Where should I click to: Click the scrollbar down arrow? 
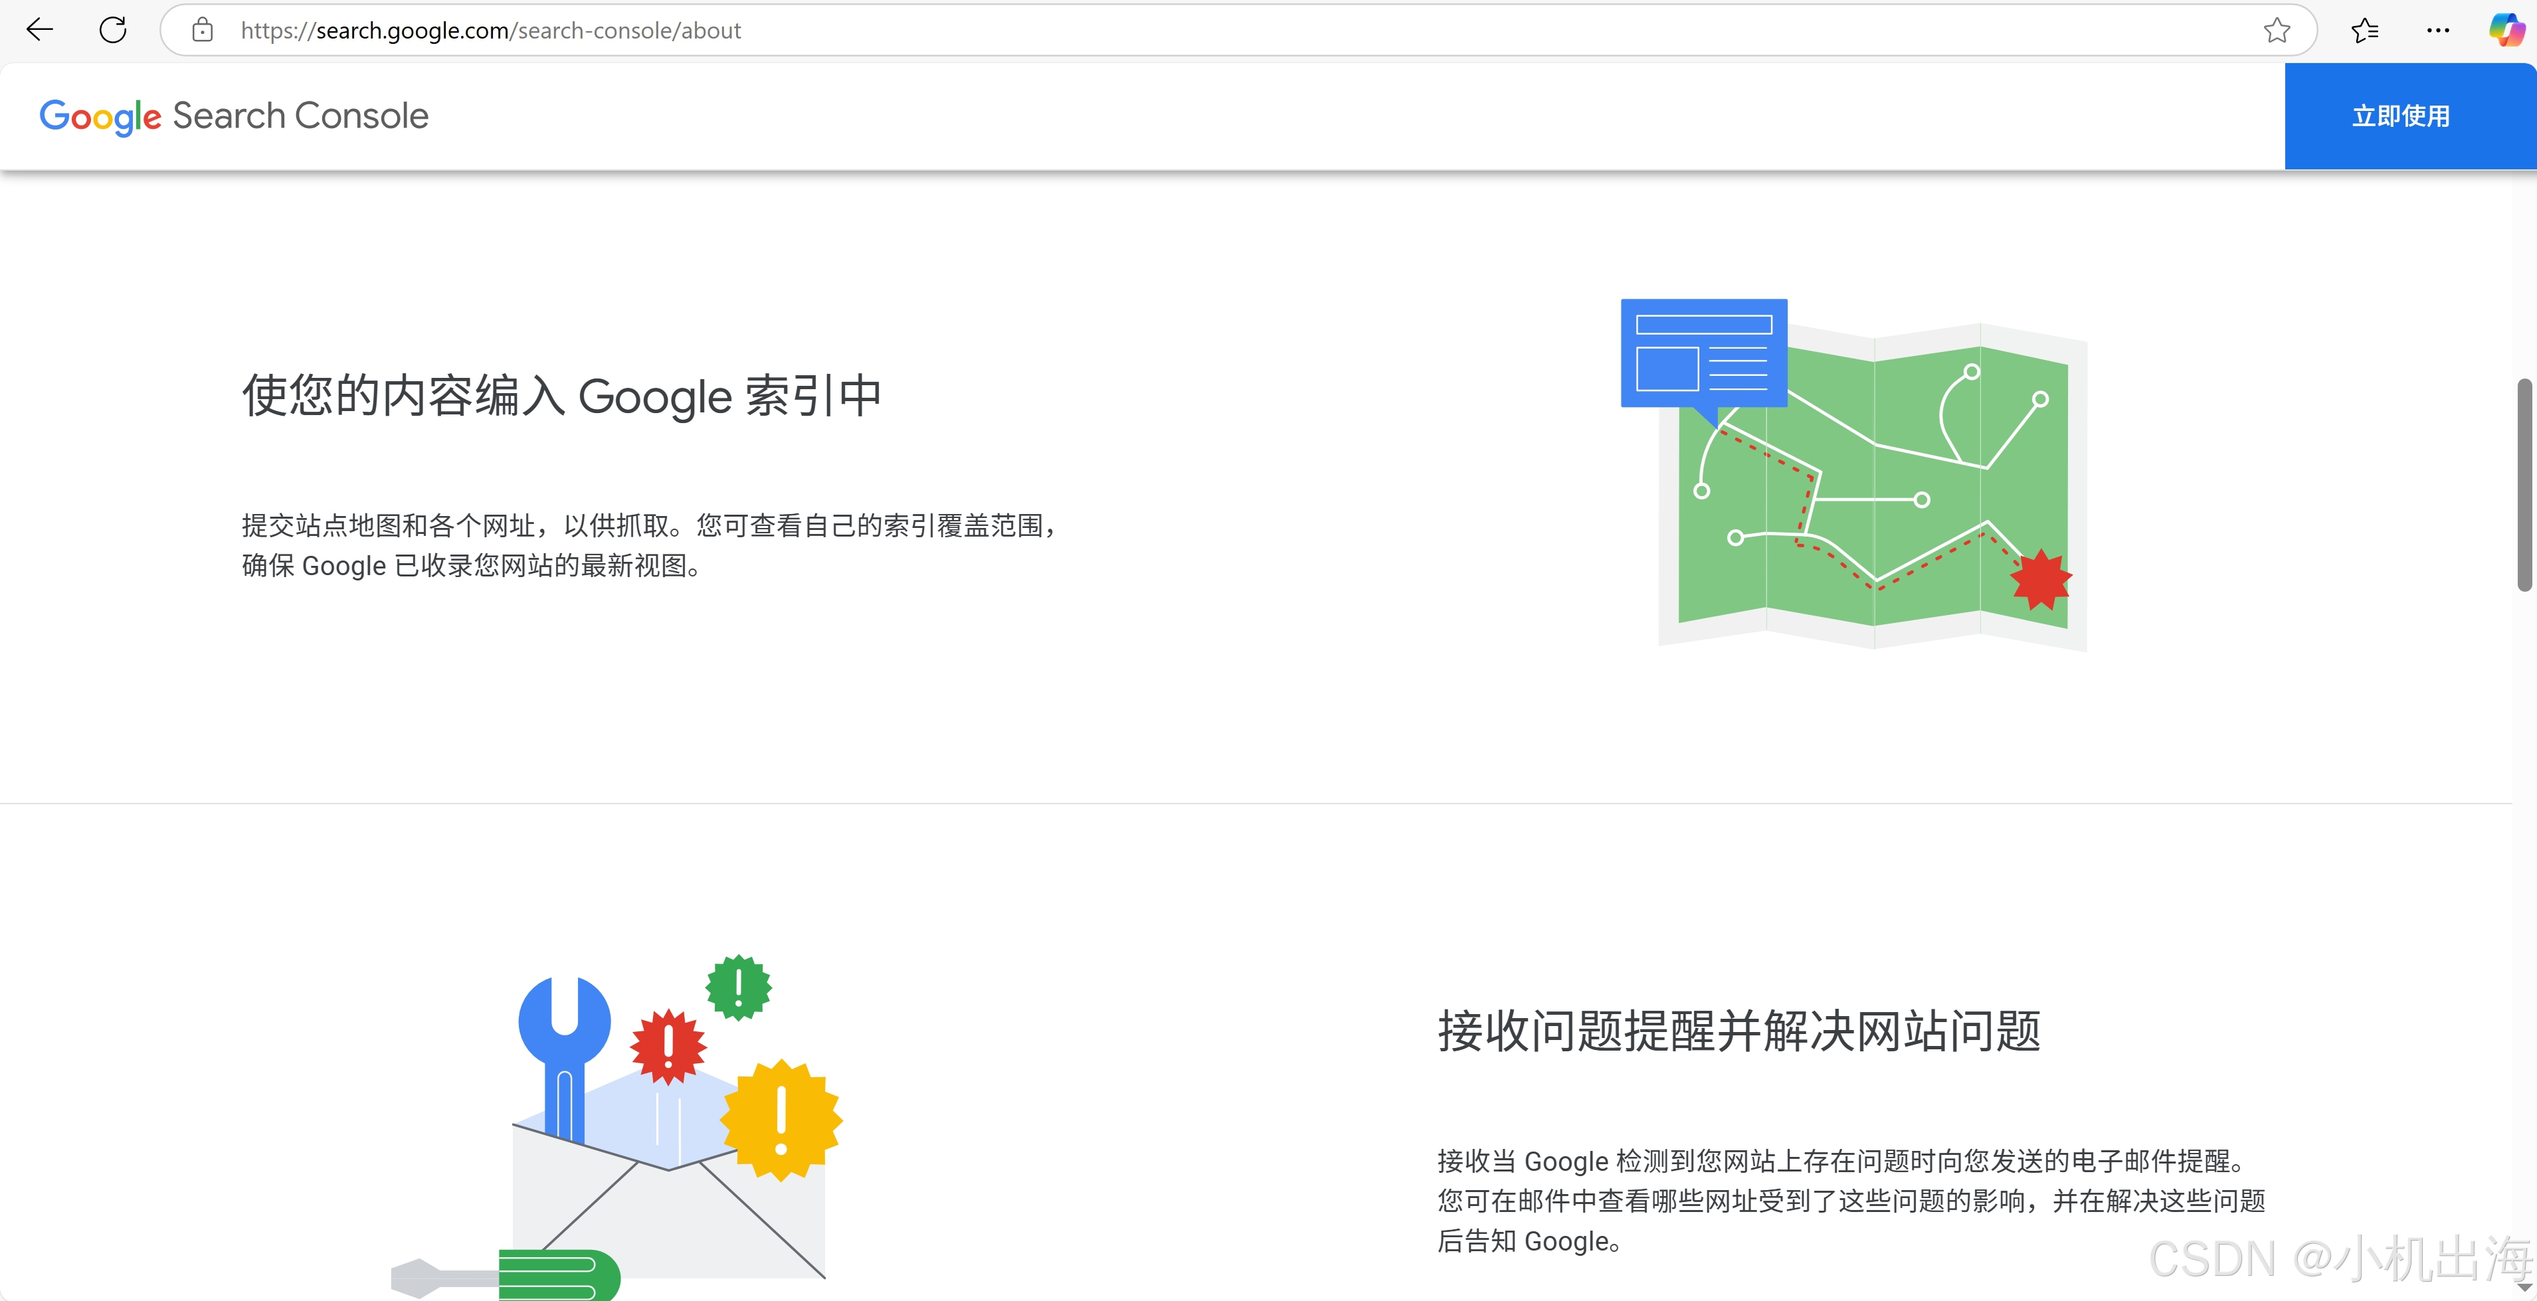[2524, 1287]
